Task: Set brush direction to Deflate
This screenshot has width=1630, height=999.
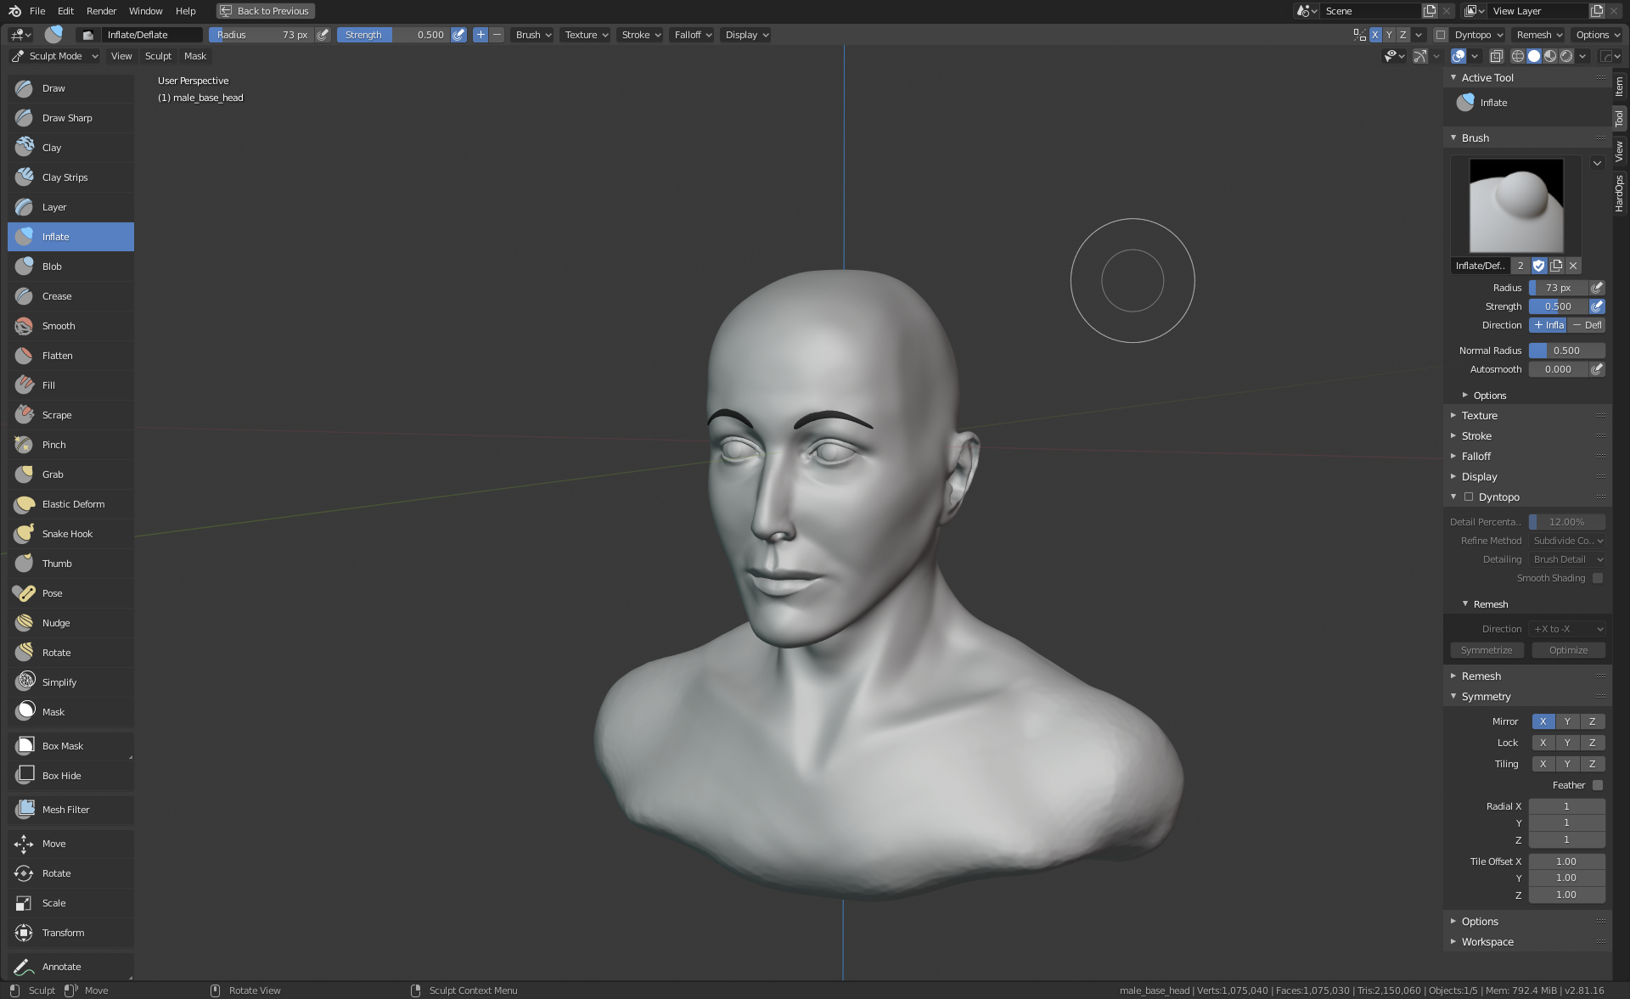Action: [x=1586, y=325]
